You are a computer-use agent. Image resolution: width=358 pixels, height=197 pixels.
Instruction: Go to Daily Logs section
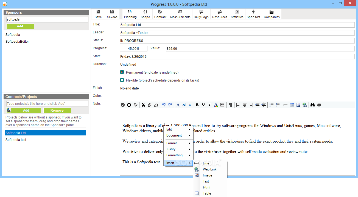click(201, 14)
